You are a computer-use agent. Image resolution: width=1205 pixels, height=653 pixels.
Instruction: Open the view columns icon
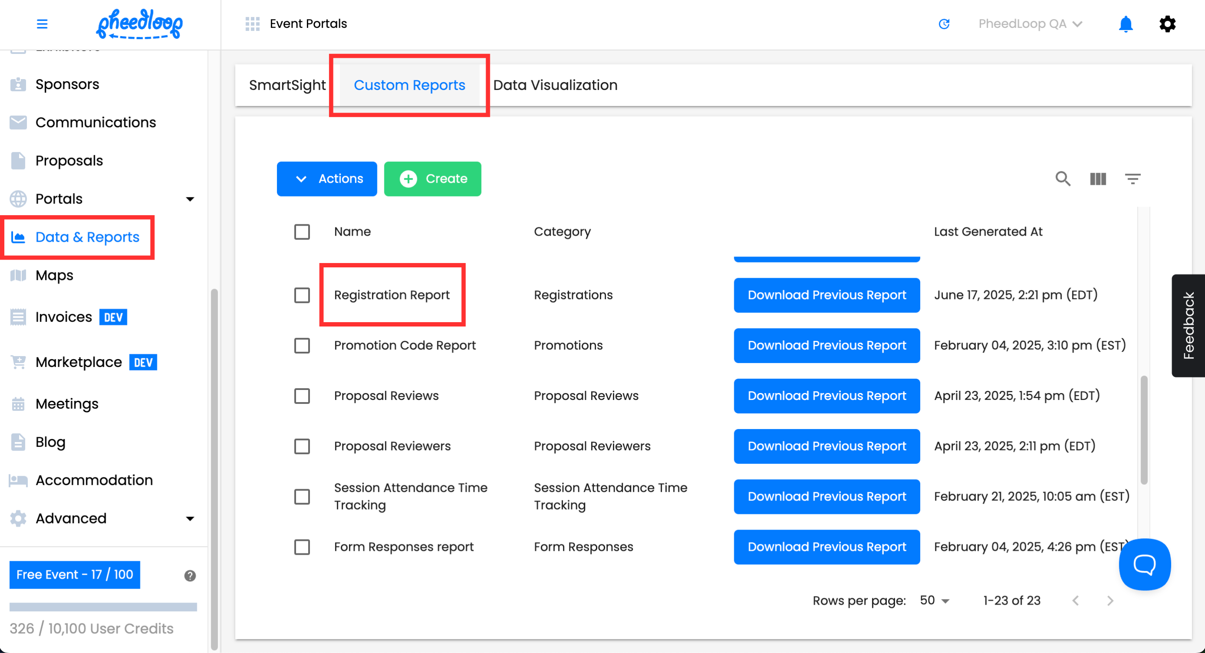pos(1098,179)
